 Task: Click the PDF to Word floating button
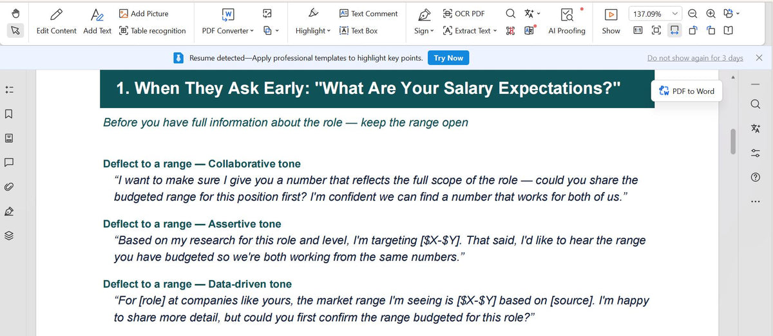coord(687,91)
